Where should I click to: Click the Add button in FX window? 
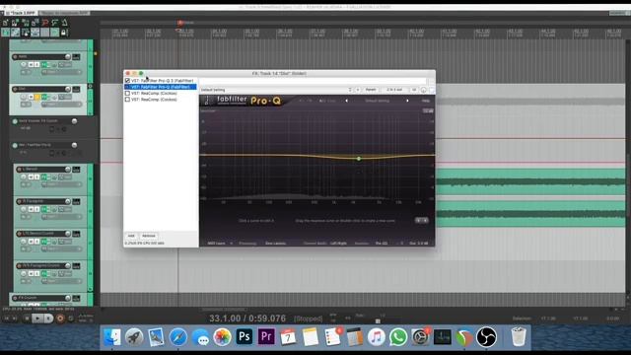(131, 236)
